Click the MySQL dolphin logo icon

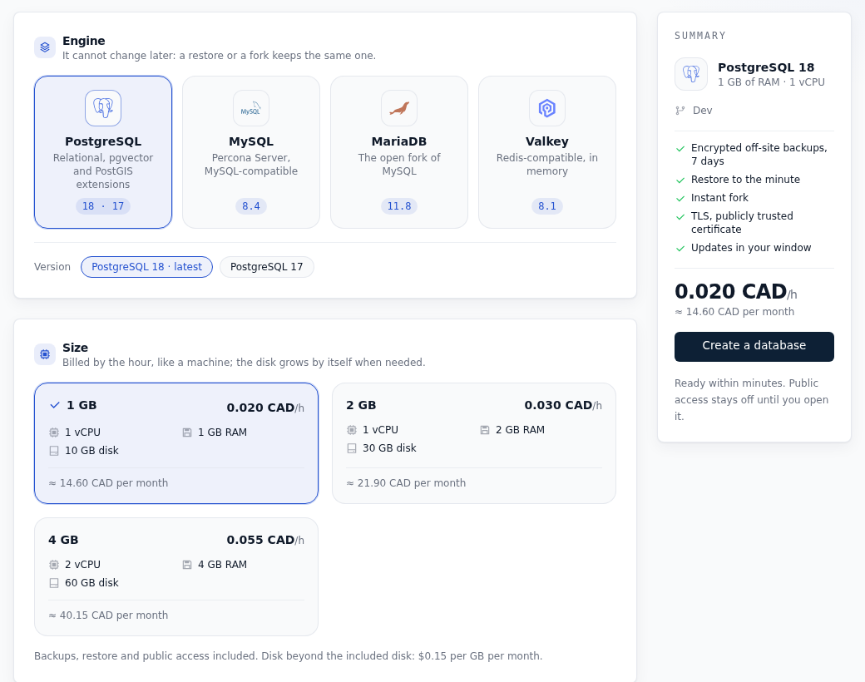click(x=251, y=108)
